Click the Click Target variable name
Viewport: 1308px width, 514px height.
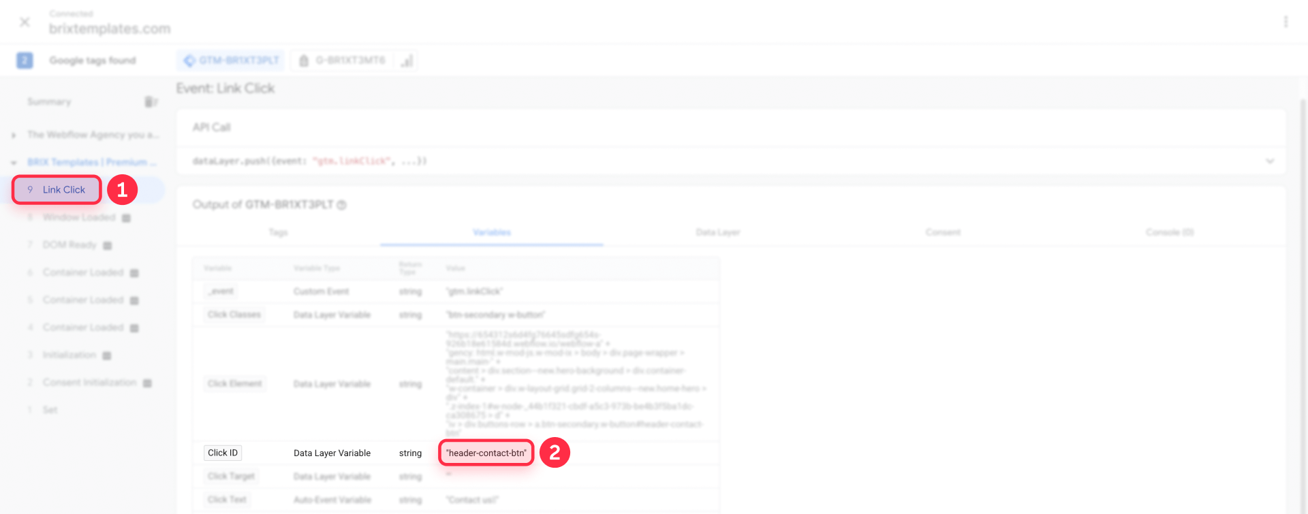(231, 477)
